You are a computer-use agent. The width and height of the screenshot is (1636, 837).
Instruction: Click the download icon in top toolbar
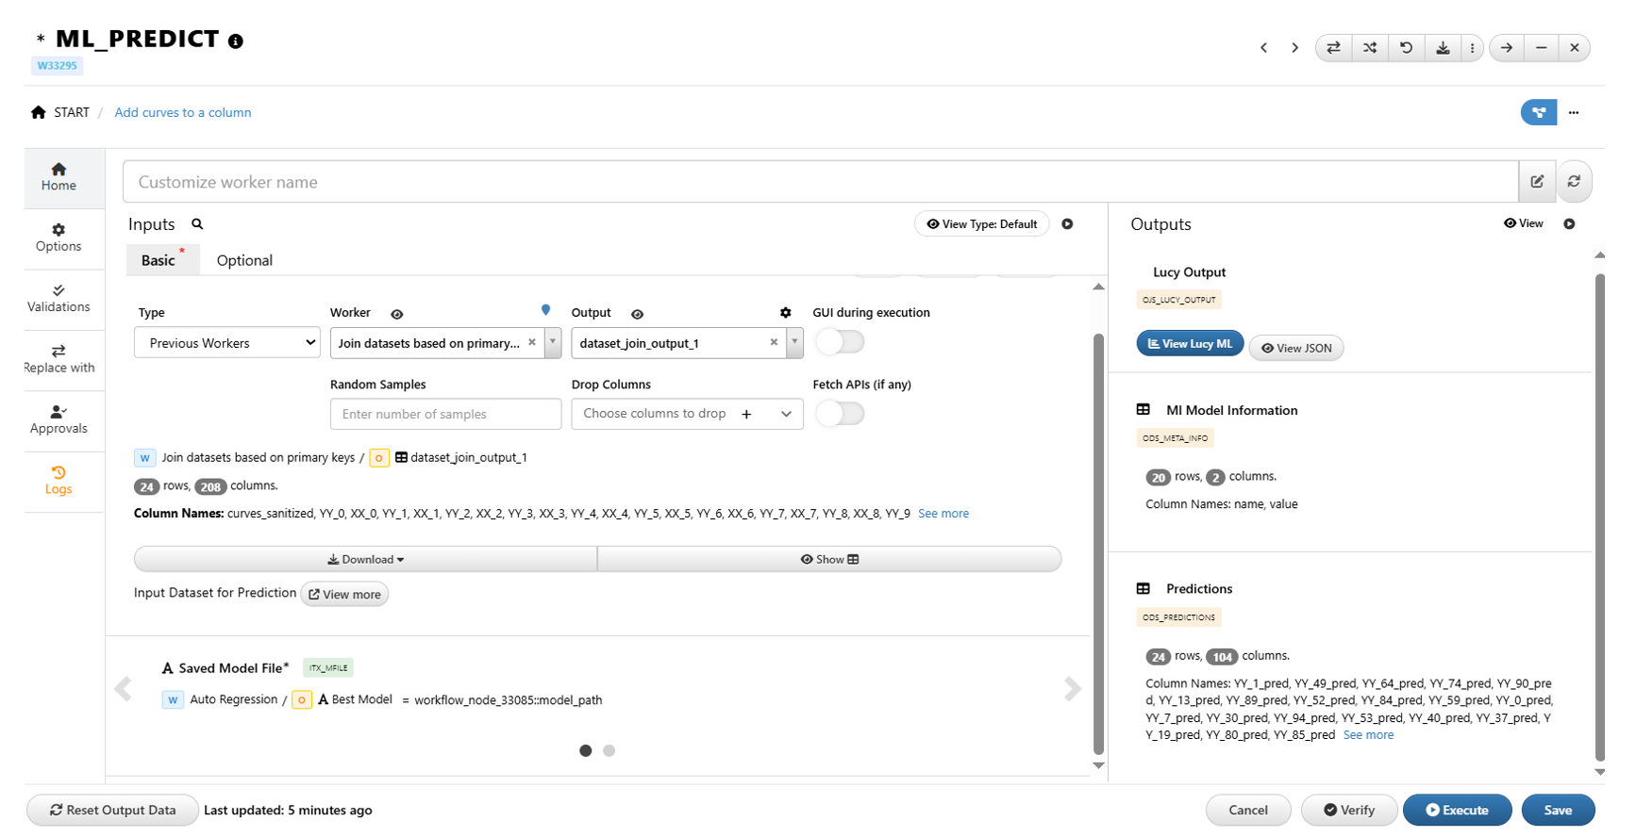pyautogui.click(x=1443, y=48)
